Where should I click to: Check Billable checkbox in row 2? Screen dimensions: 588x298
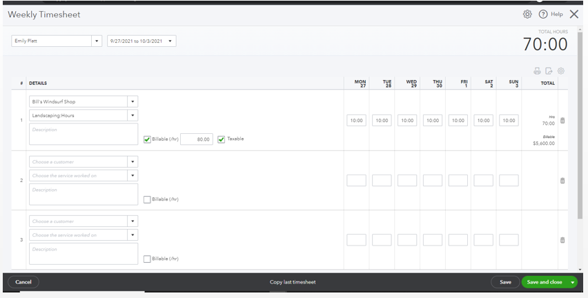pos(147,199)
